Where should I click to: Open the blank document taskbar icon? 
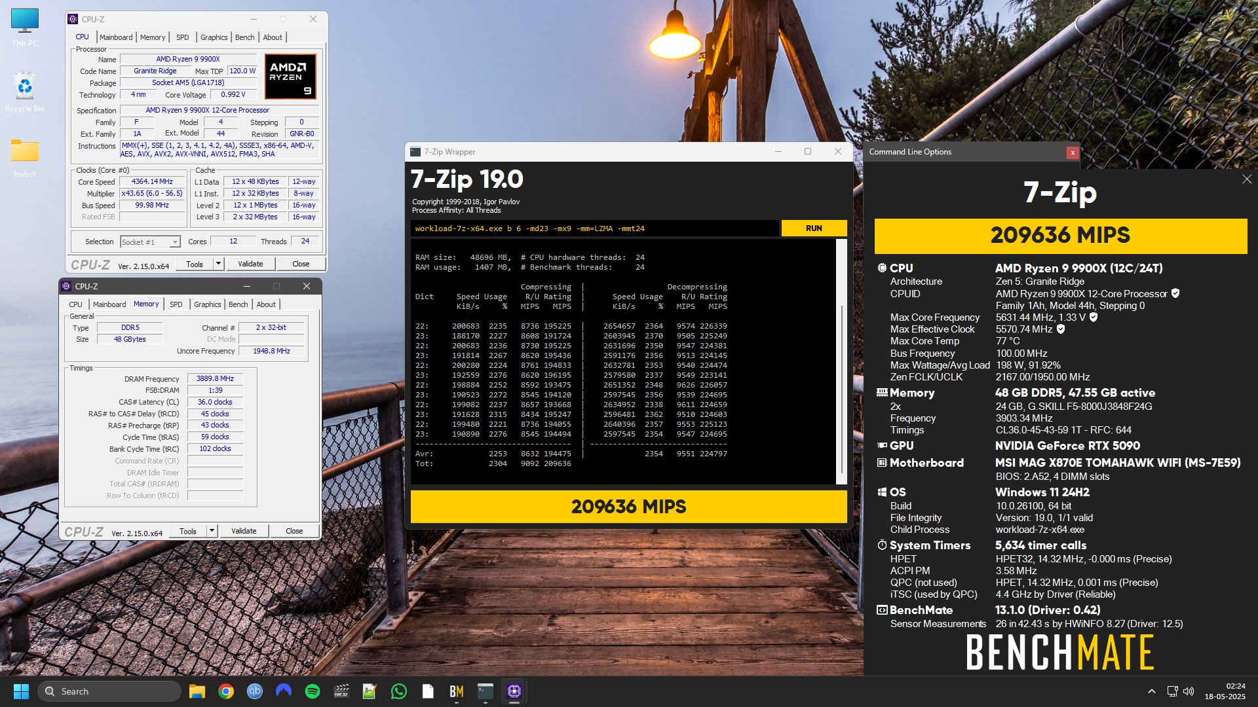point(428,691)
